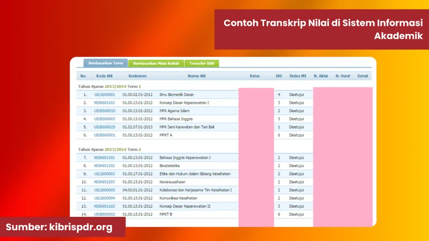Click the Kurikulum column header
The height and width of the screenshot is (241, 429).
pyautogui.click(x=137, y=76)
